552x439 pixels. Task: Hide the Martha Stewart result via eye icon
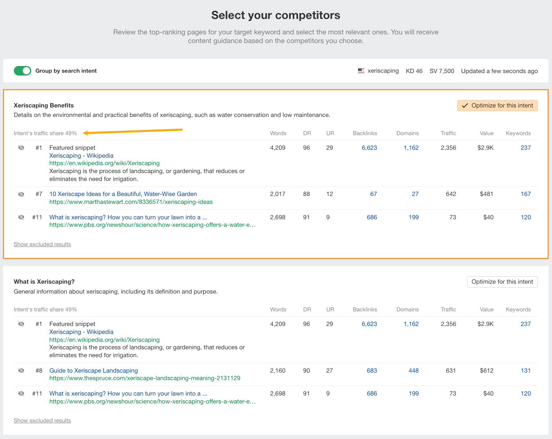click(21, 194)
